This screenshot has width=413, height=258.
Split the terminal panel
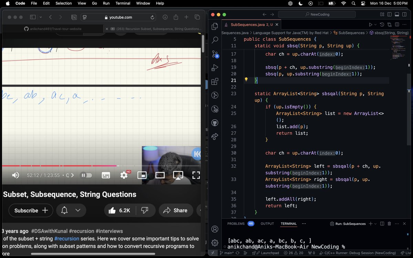coord(382,224)
